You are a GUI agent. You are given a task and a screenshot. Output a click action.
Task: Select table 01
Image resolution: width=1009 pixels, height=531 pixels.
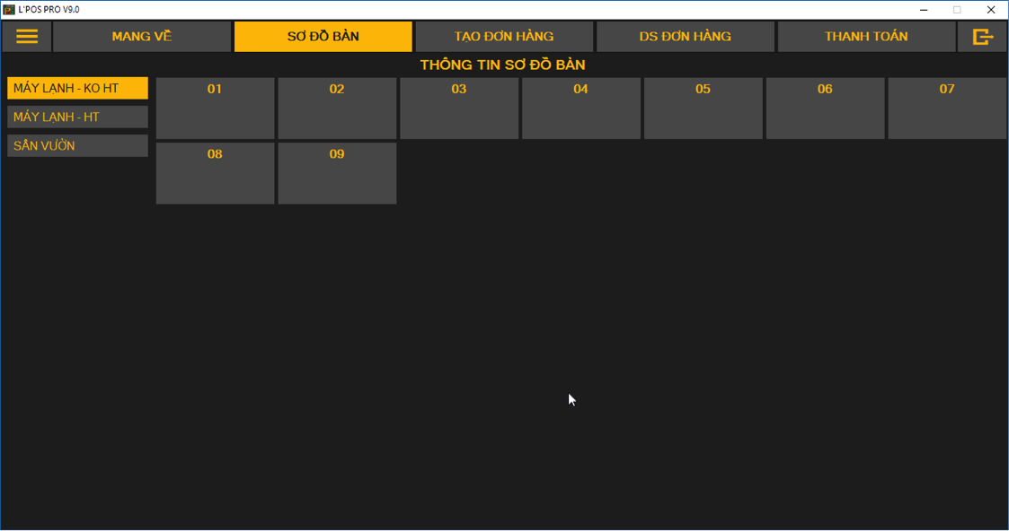click(x=215, y=108)
